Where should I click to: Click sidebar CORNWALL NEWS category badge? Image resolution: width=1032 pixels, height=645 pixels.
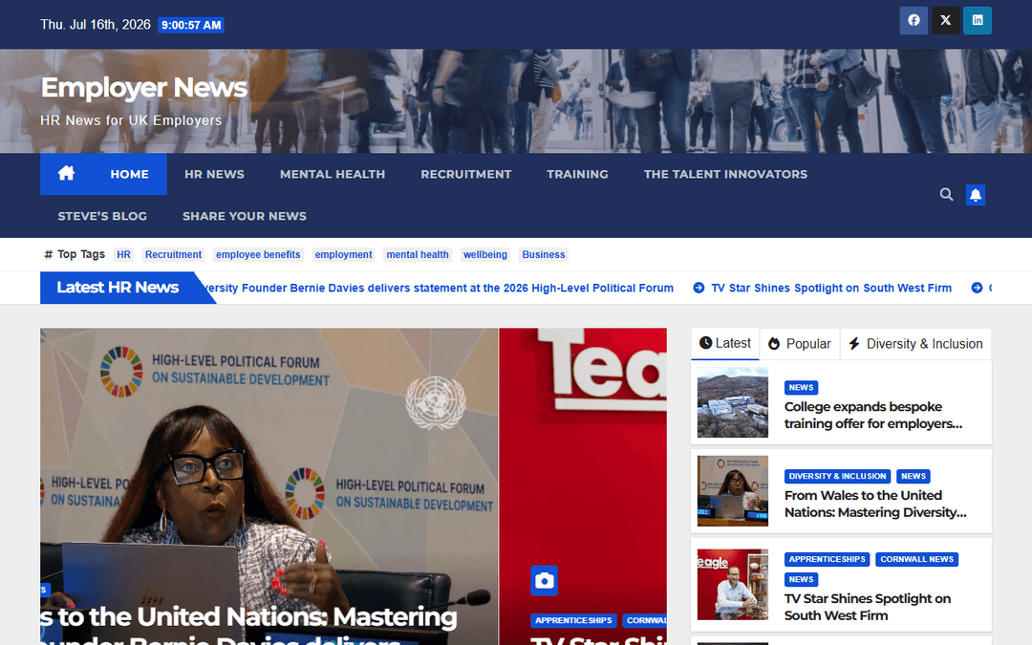point(916,559)
